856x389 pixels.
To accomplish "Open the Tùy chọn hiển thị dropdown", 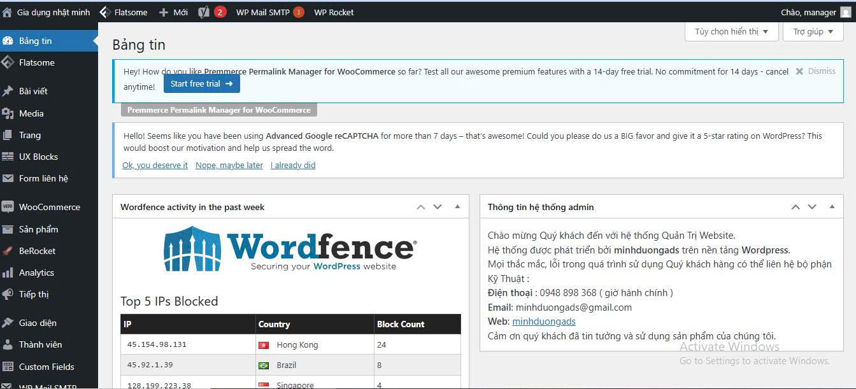I will [x=731, y=31].
